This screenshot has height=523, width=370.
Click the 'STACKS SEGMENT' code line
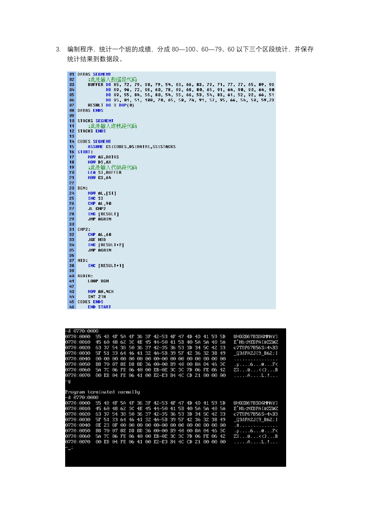pyautogui.click(x=95, y=121)
